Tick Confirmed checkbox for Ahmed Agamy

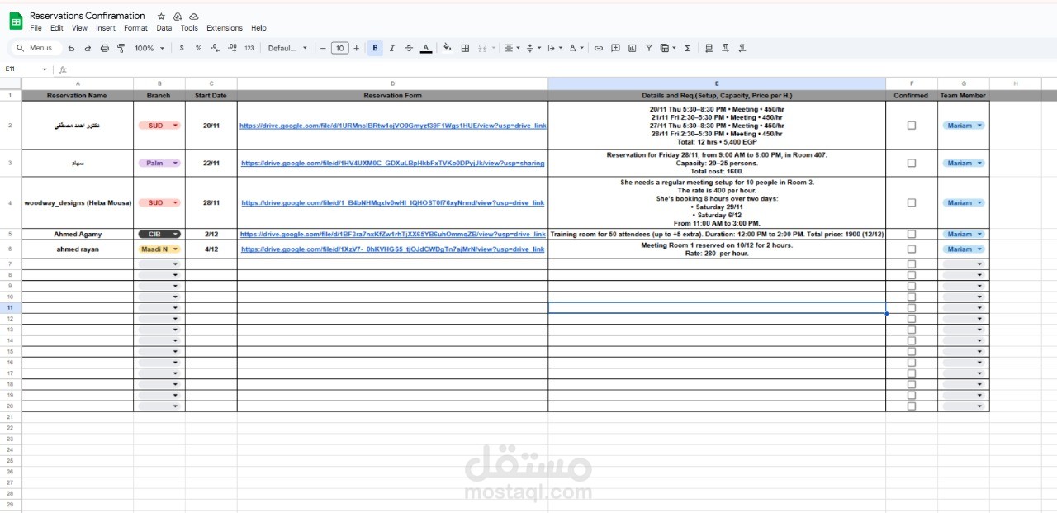point(912,234)
